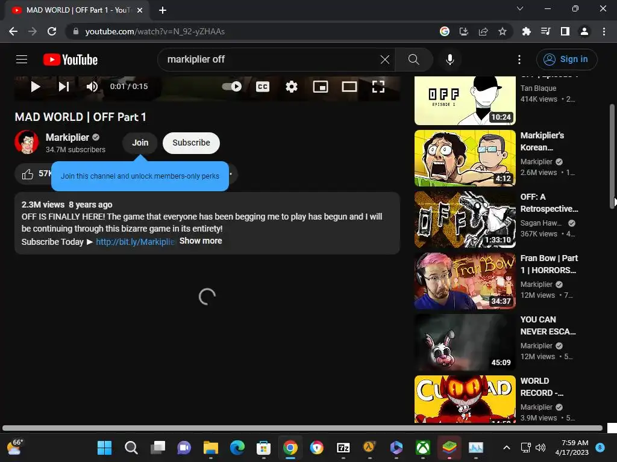Bookmark this tab with the star
The image size is (617, 462).
coord(503,31)
